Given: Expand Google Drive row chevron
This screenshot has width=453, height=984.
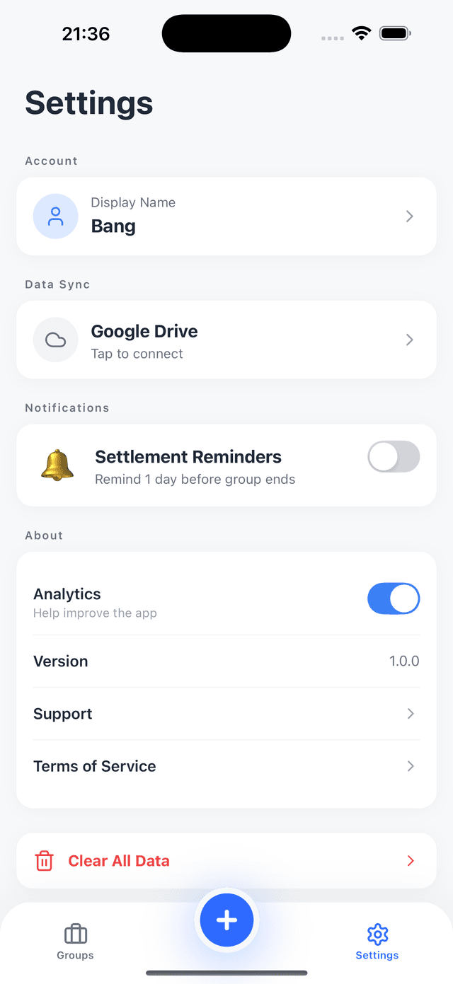Looking at the screenshot, I should tap(410, 340).
